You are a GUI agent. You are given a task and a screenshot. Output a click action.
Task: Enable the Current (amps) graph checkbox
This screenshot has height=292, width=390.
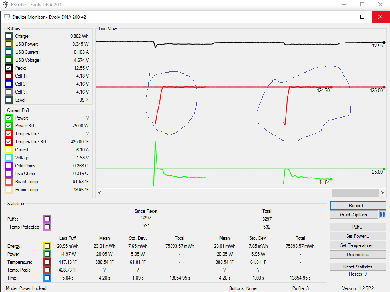coord(9,149)
